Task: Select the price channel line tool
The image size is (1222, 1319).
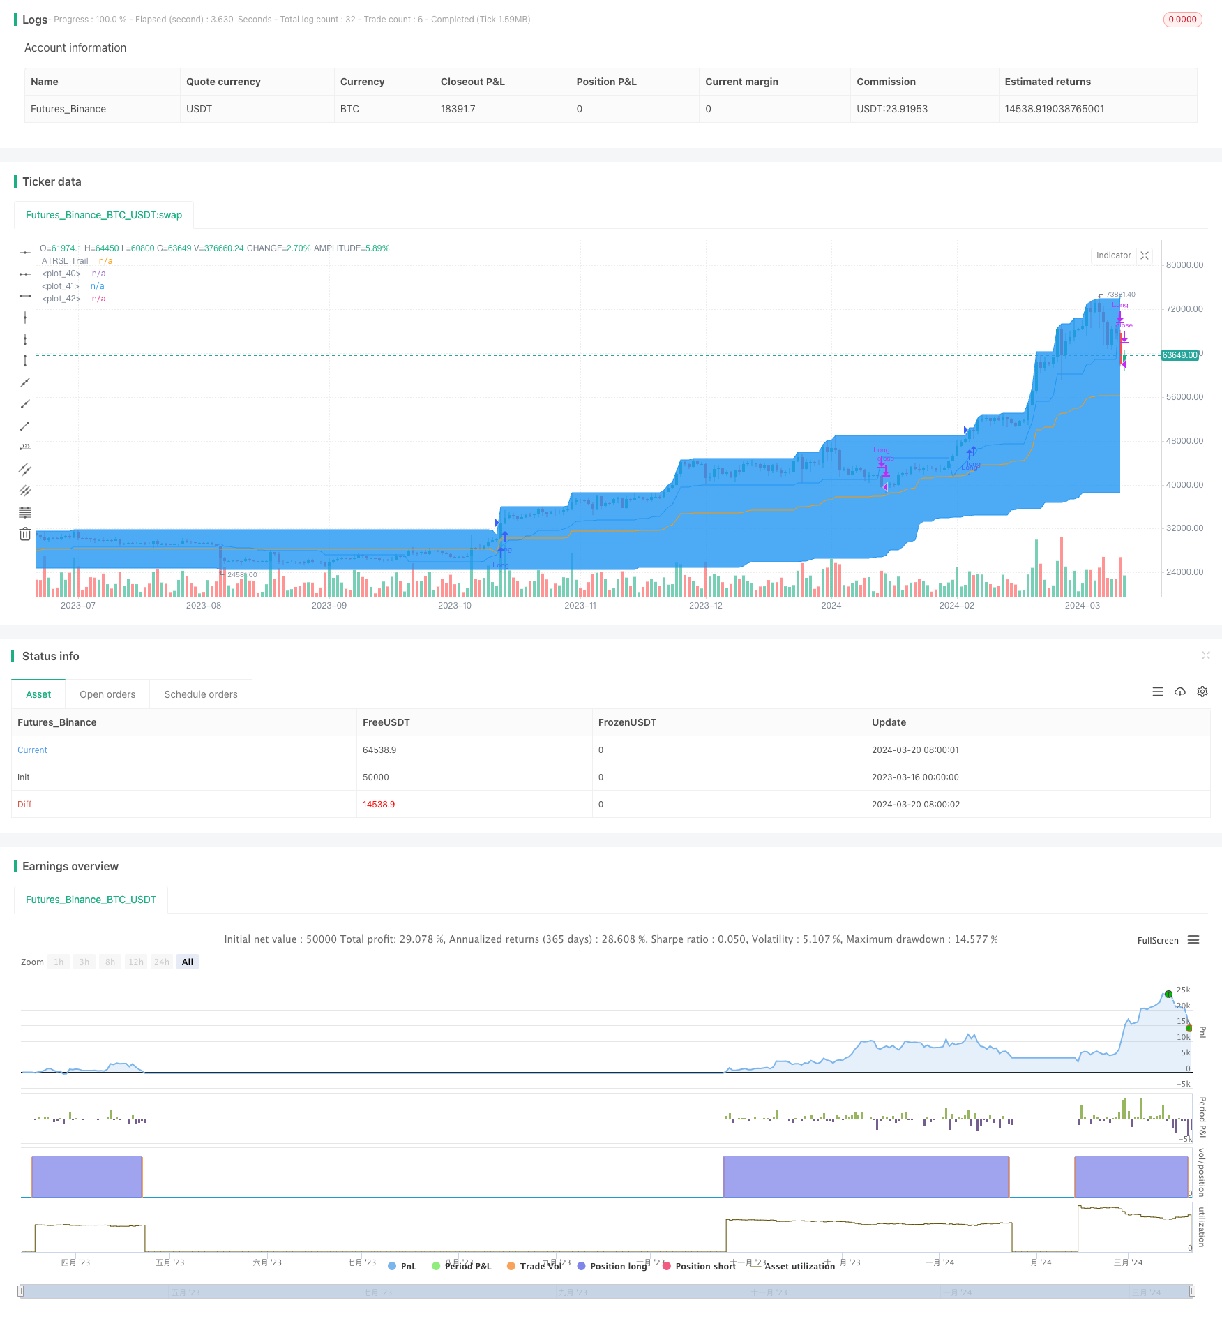Action: click(x=25, y=469)
